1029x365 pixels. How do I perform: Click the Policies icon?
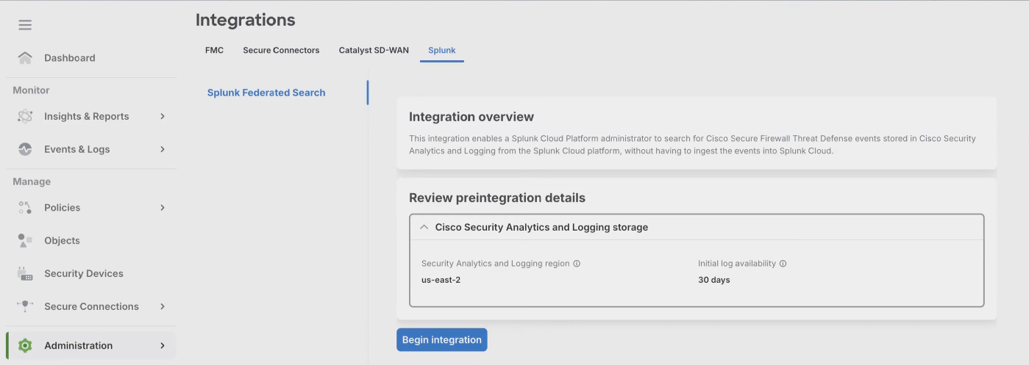coord(25,208)
